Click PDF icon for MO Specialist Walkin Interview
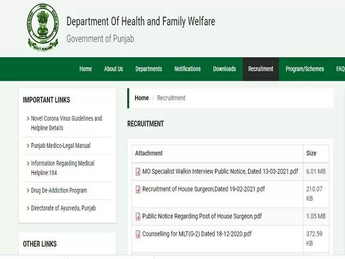Image resolution: width=345 pixels, height=259 pixels. click(x=138, y=172)
